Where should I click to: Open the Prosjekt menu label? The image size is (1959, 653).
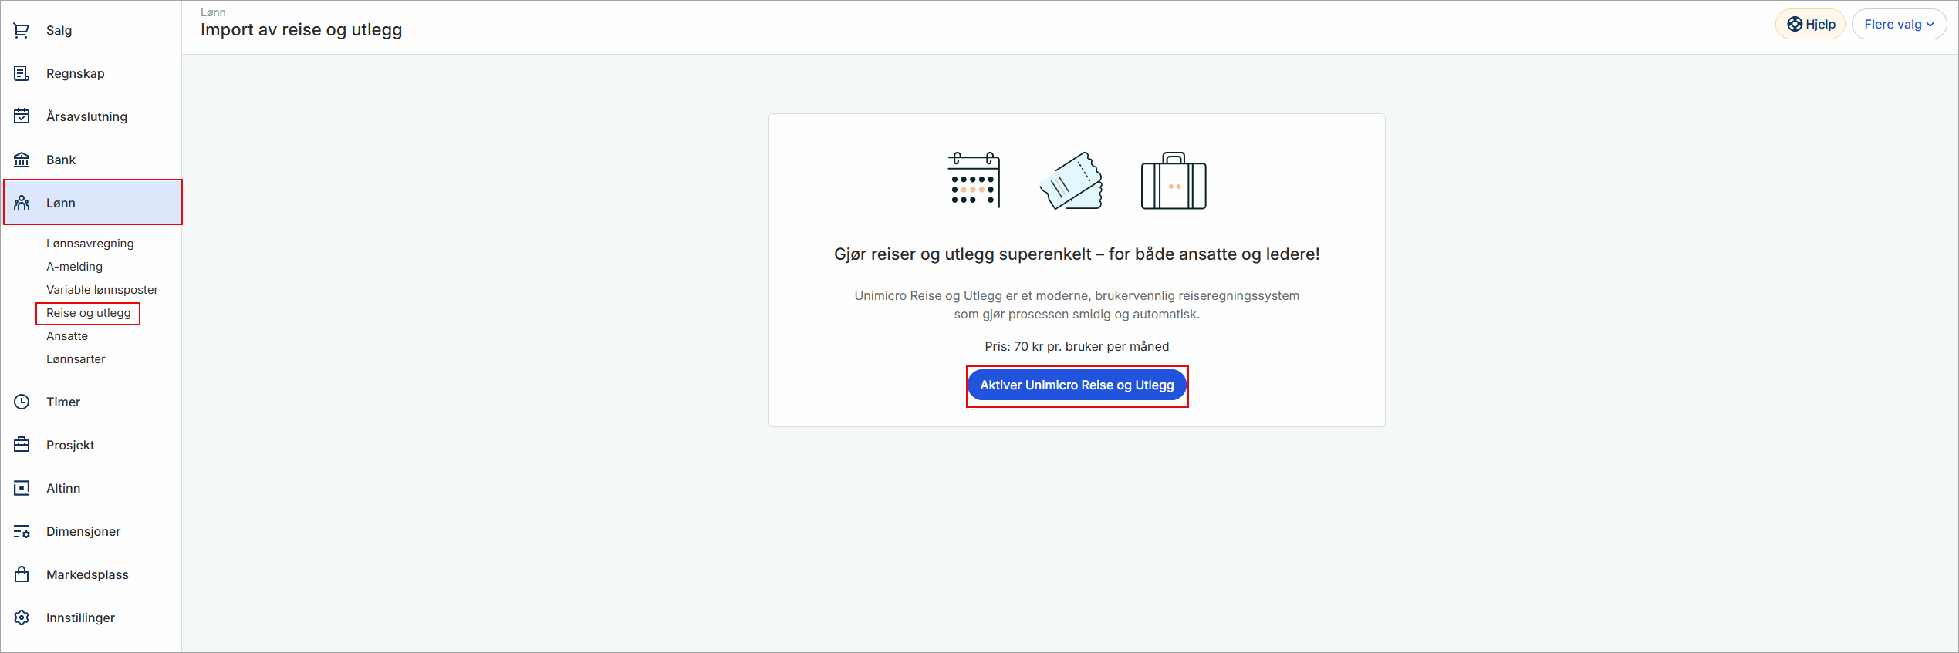pos(70,445)
